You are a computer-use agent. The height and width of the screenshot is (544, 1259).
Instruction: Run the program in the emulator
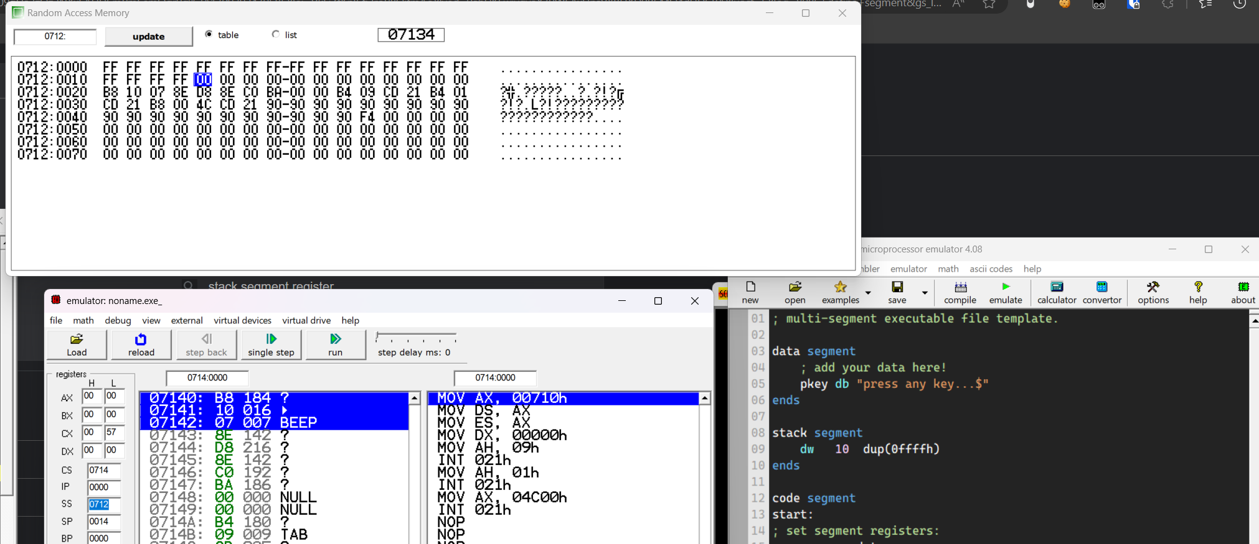pyautogui.click(x=336, y=344)
